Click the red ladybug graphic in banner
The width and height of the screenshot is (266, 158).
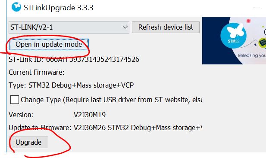[x=248, y=21]
